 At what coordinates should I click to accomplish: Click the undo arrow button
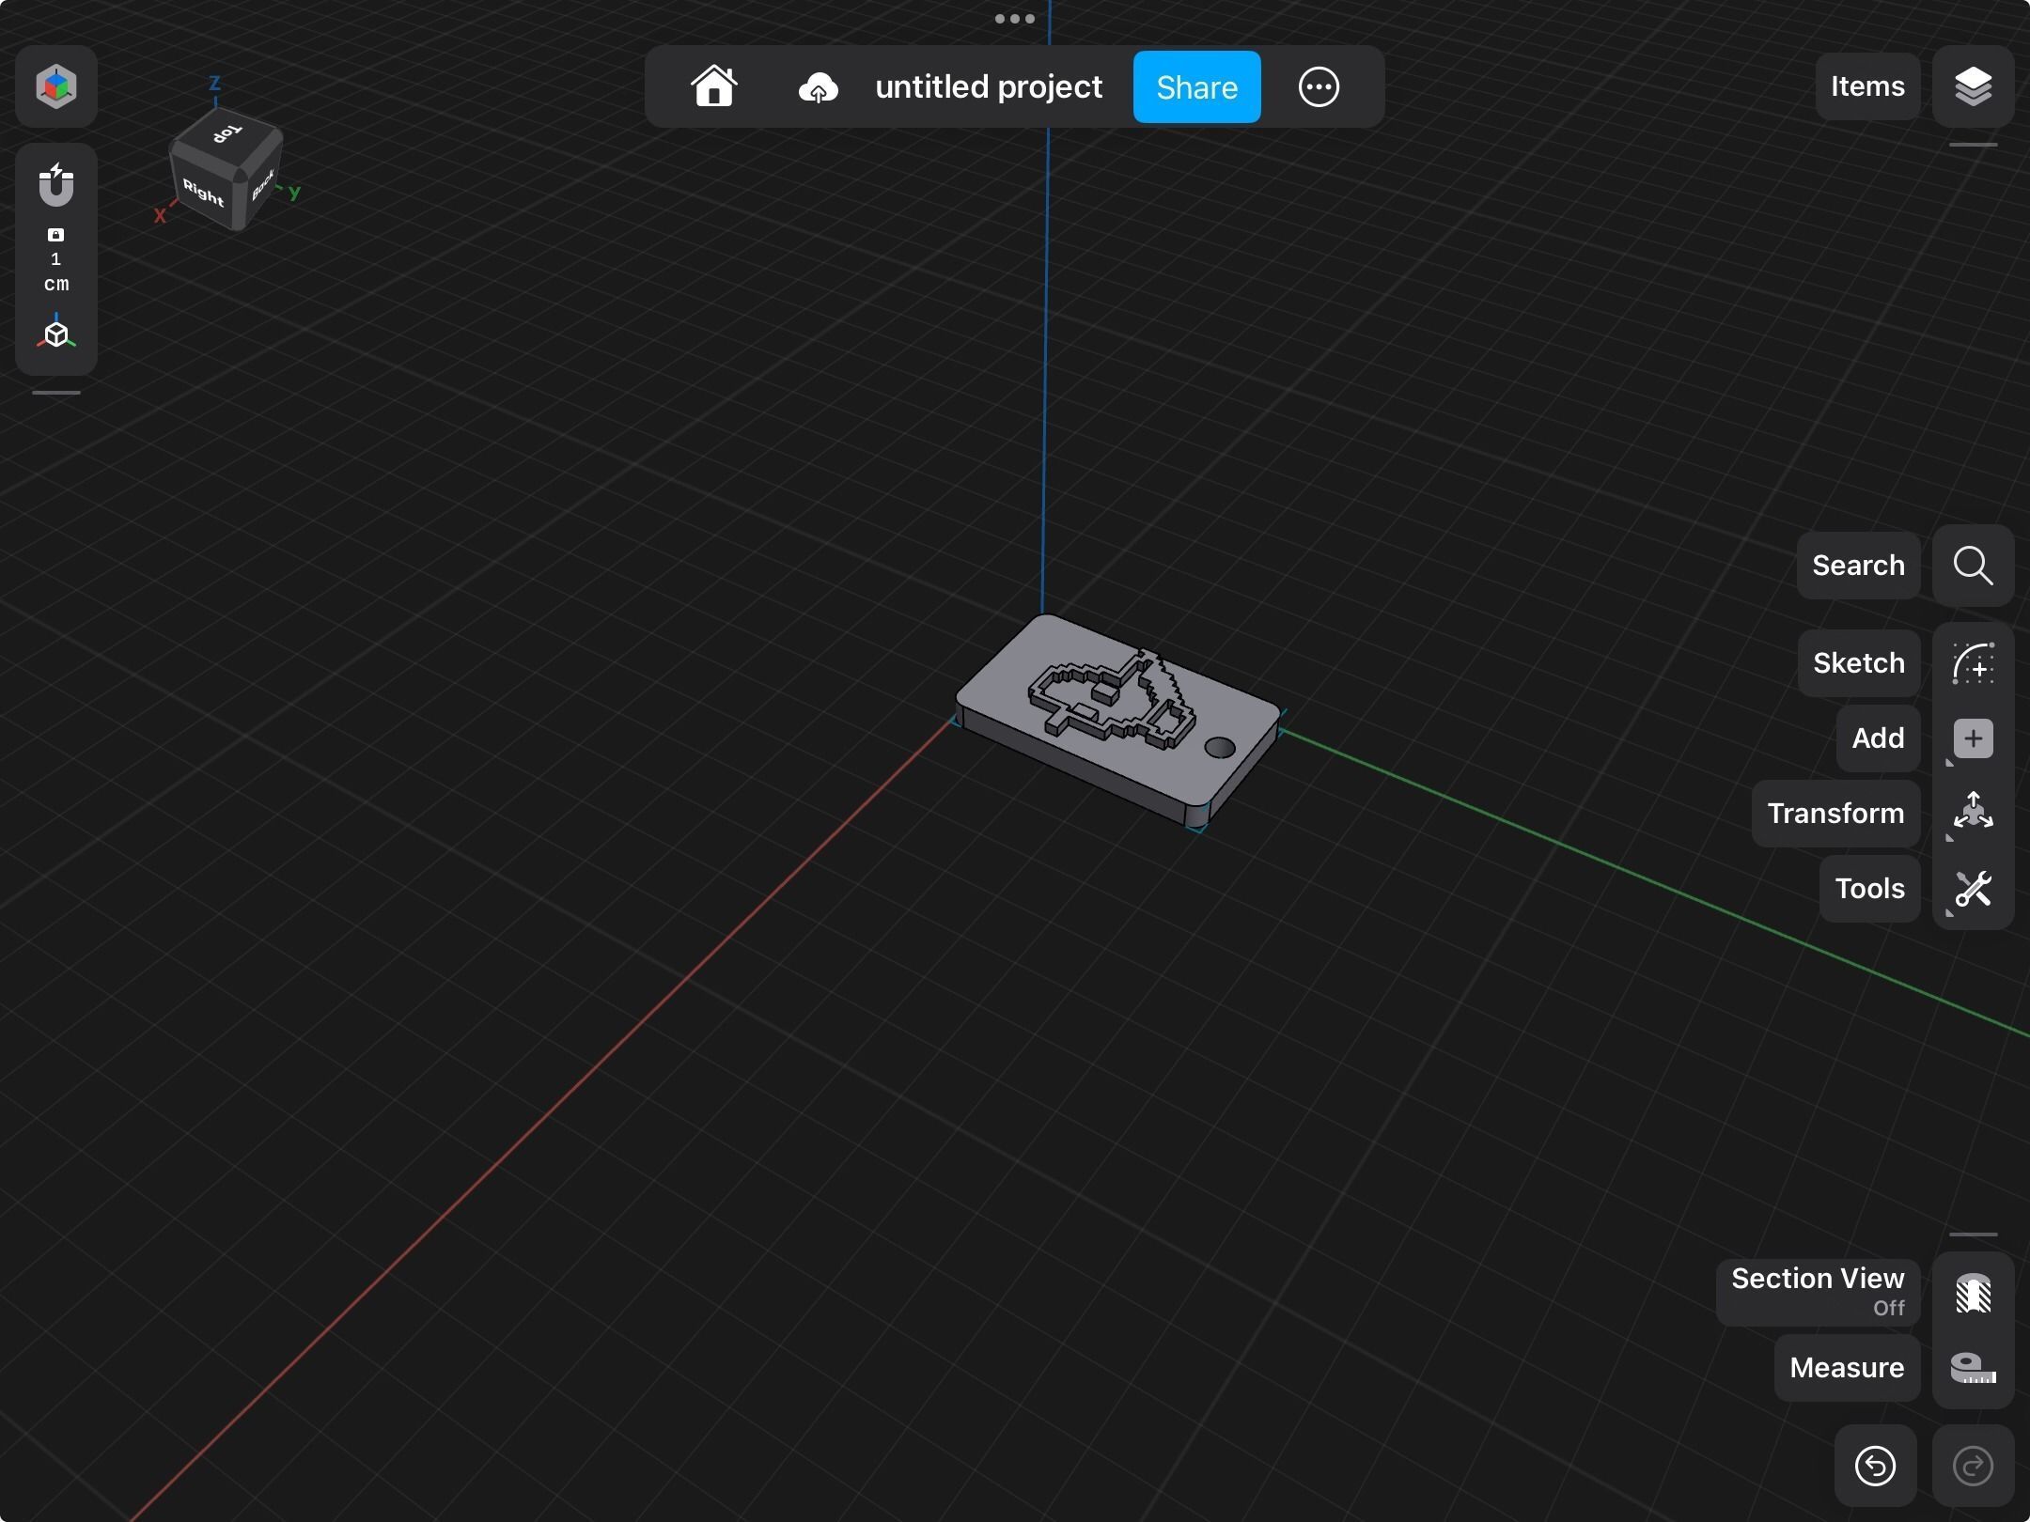tap(1875, 1466)
